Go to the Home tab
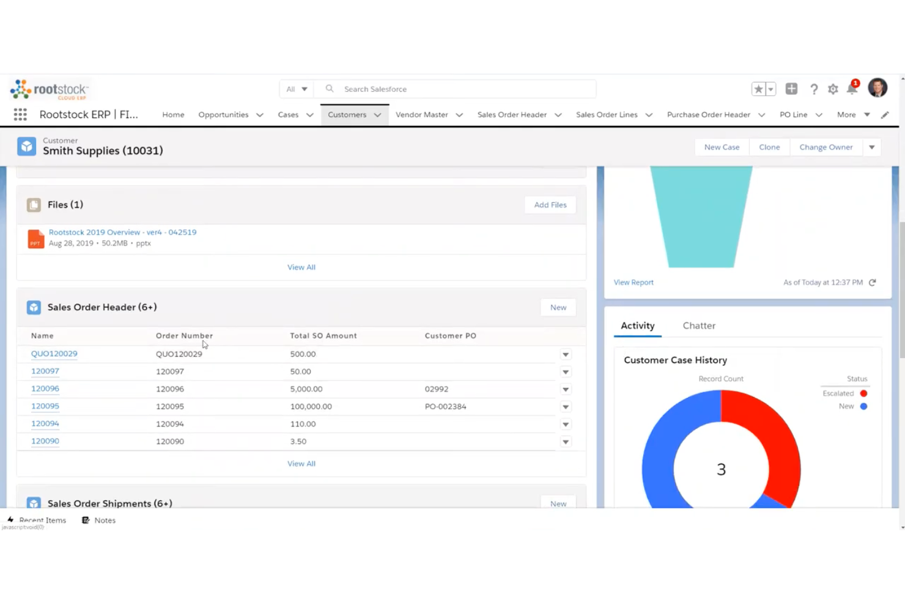This screenshot has height=603, width=905. point(173,115)
